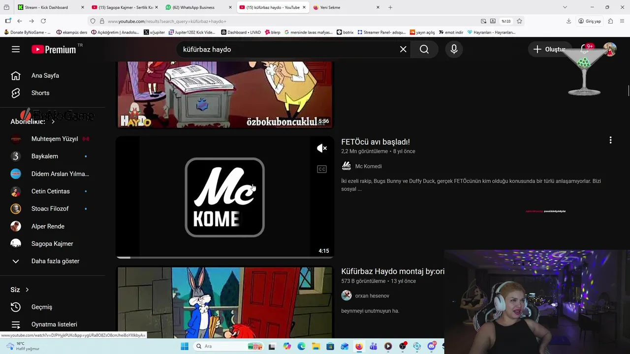The height and width of the screenshot is (354, 630).
Task: Open Discord from taskbar
Action: 432,346
